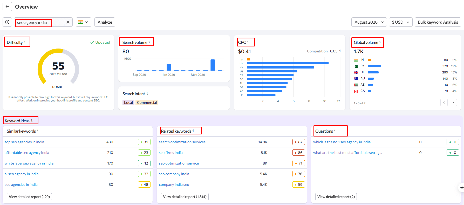This screenshot has width=464, height=205.
Task: Show info icon next to Global volume
Action: coord(380,42)
